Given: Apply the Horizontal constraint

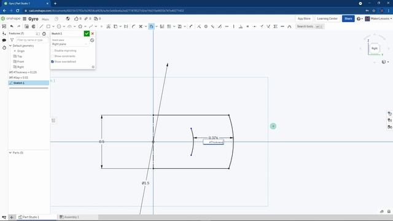Looking at the screenshot, I should click(x=227, y=26).
